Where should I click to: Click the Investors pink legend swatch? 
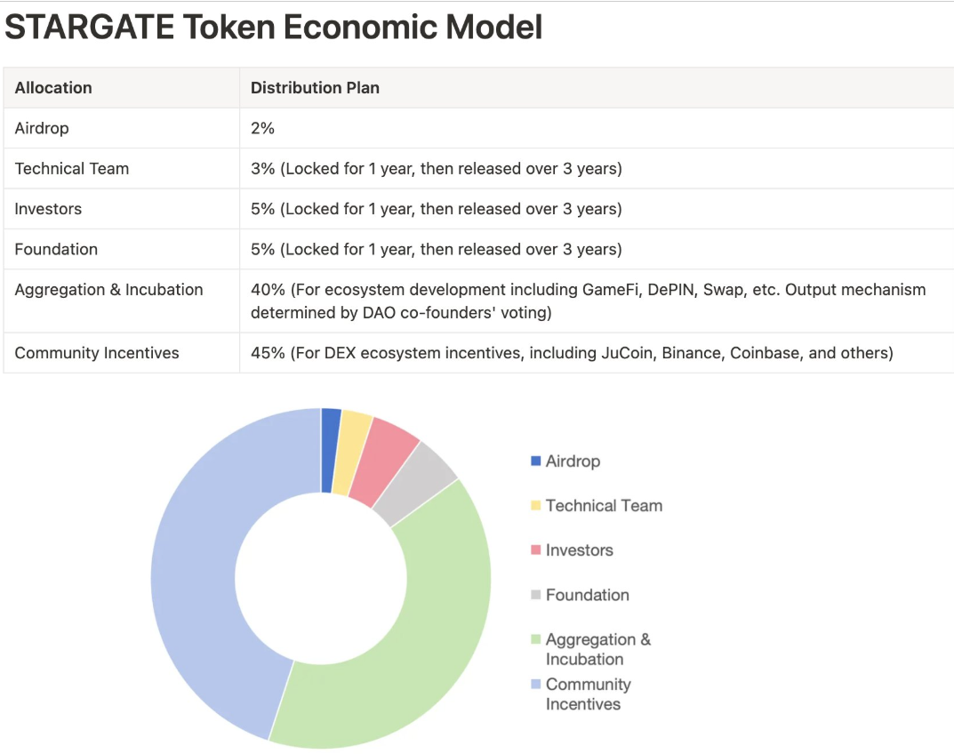click(535, 549)
